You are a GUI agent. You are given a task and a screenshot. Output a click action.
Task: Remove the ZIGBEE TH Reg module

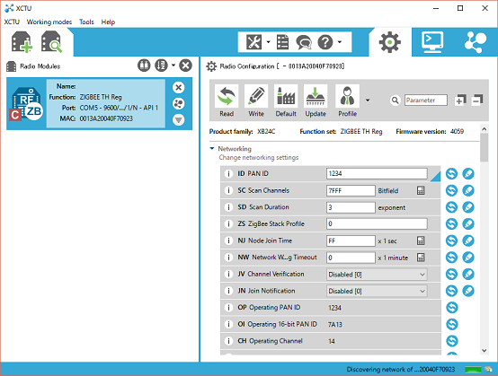coord(179,88)
